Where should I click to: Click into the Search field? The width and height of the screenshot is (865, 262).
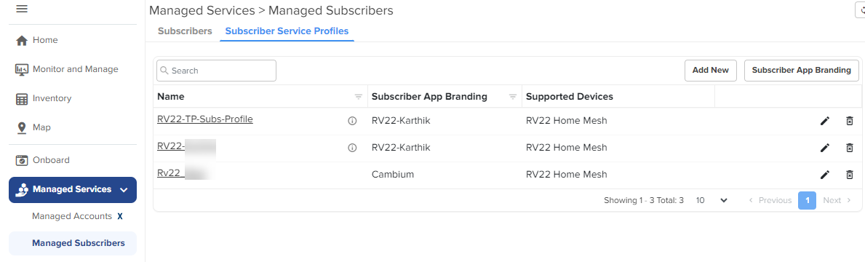[216, 71]
